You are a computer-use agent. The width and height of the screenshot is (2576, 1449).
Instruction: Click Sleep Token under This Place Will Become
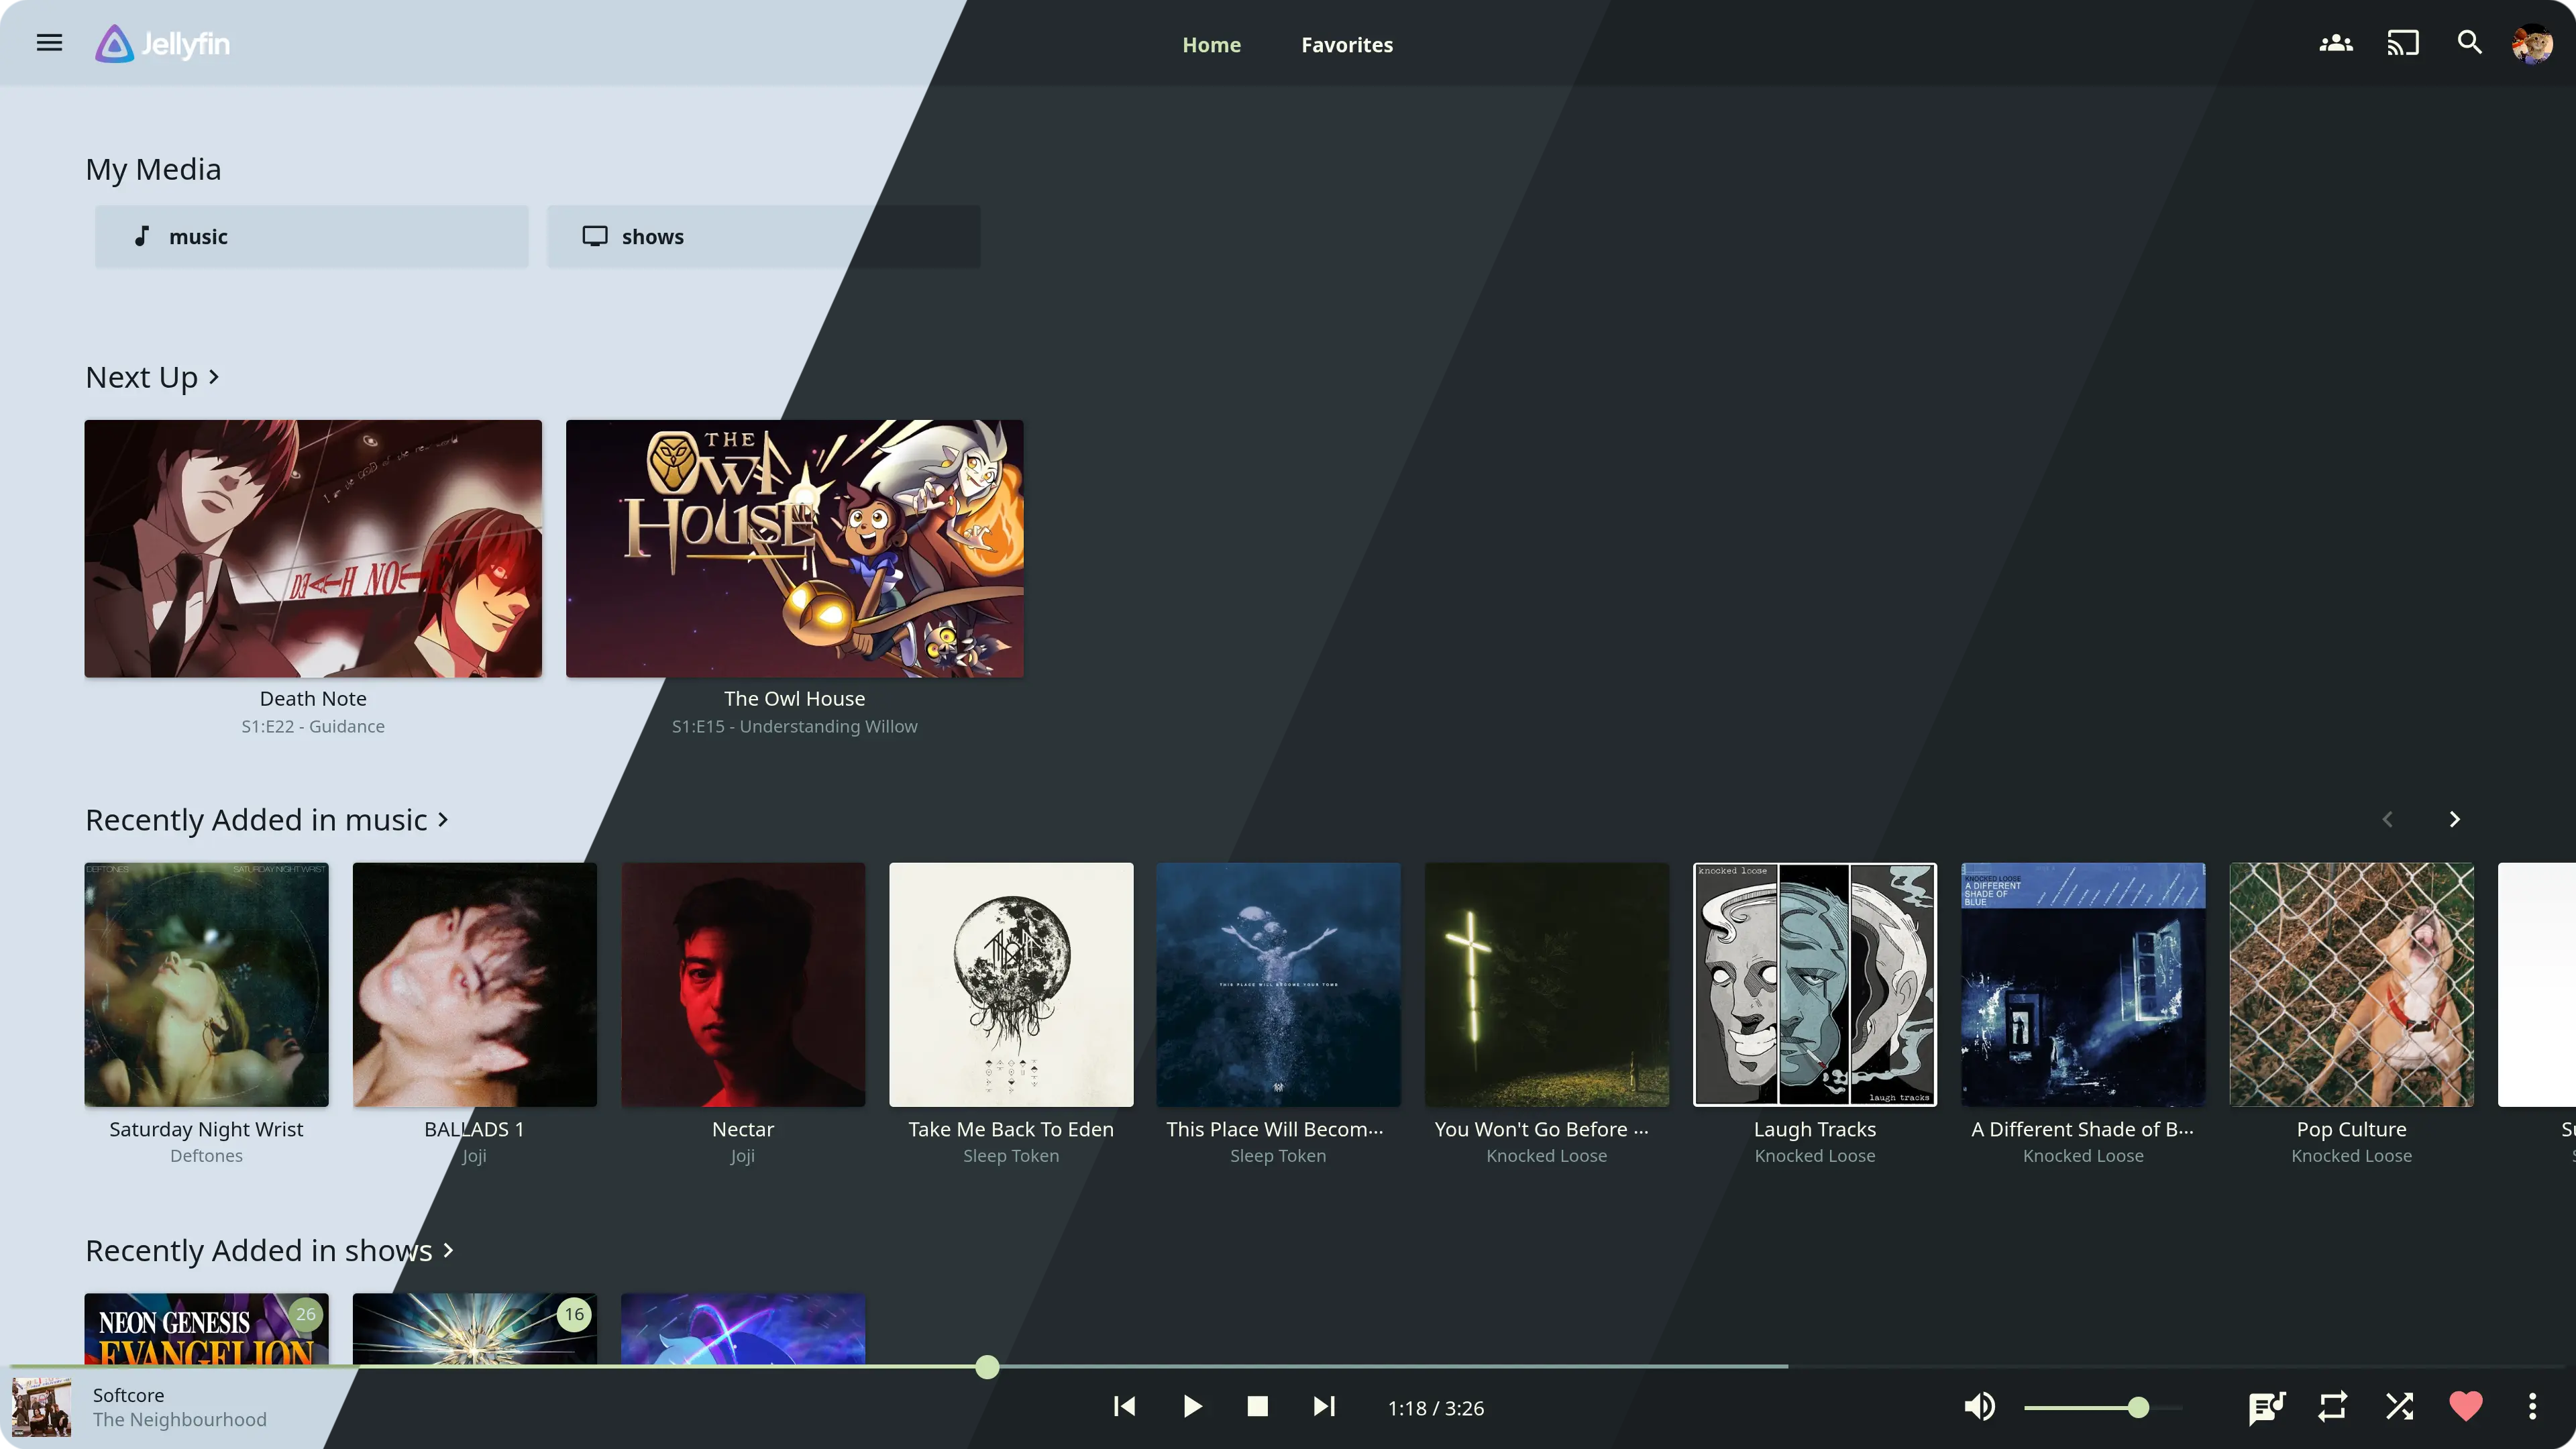1278,1156
